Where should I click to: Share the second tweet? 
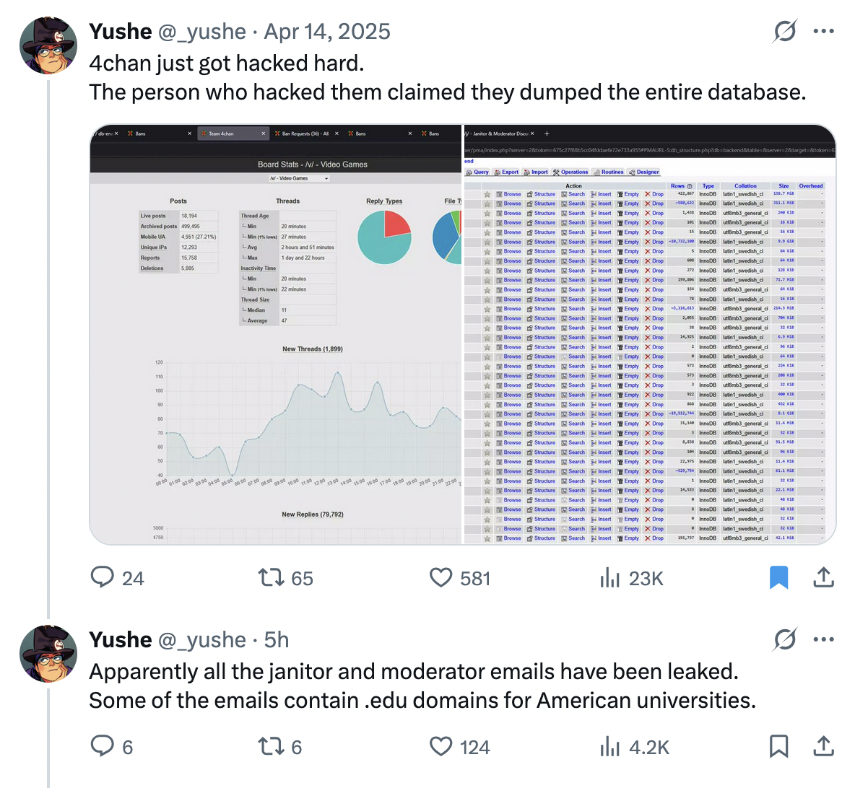[823, 746]
